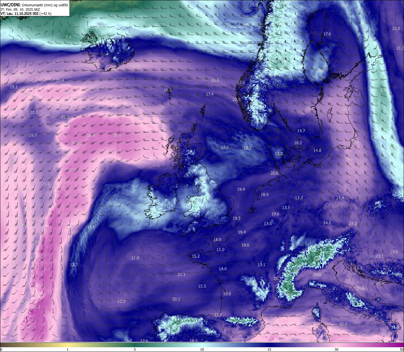Click the 14.6 value north of the Alps
404x352 pixels.
point(327,223)
